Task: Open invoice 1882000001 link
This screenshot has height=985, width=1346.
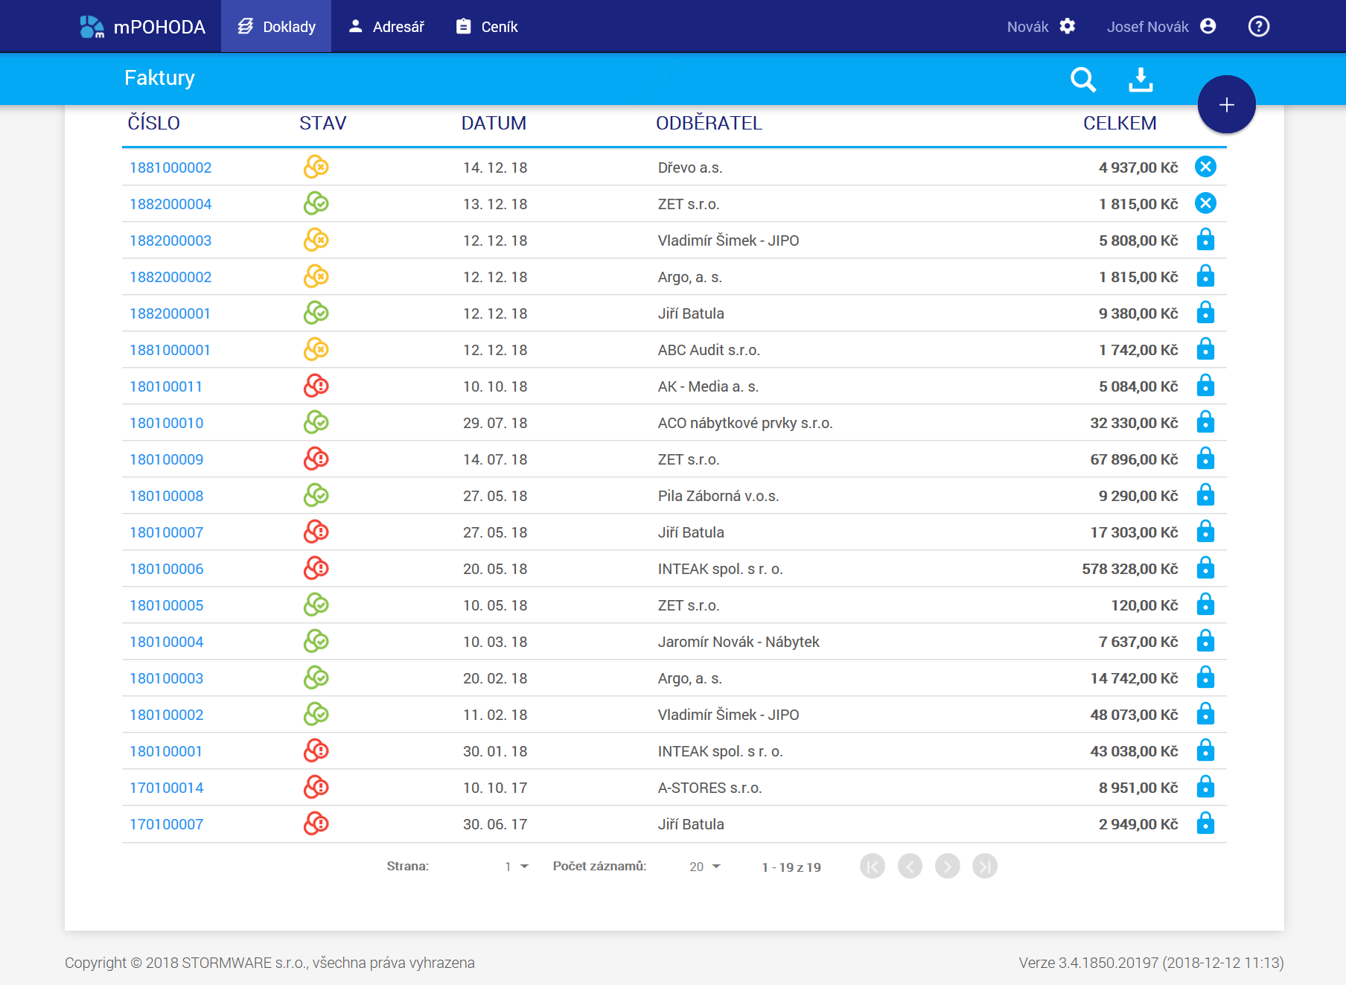Action: [x=170, y=313]
